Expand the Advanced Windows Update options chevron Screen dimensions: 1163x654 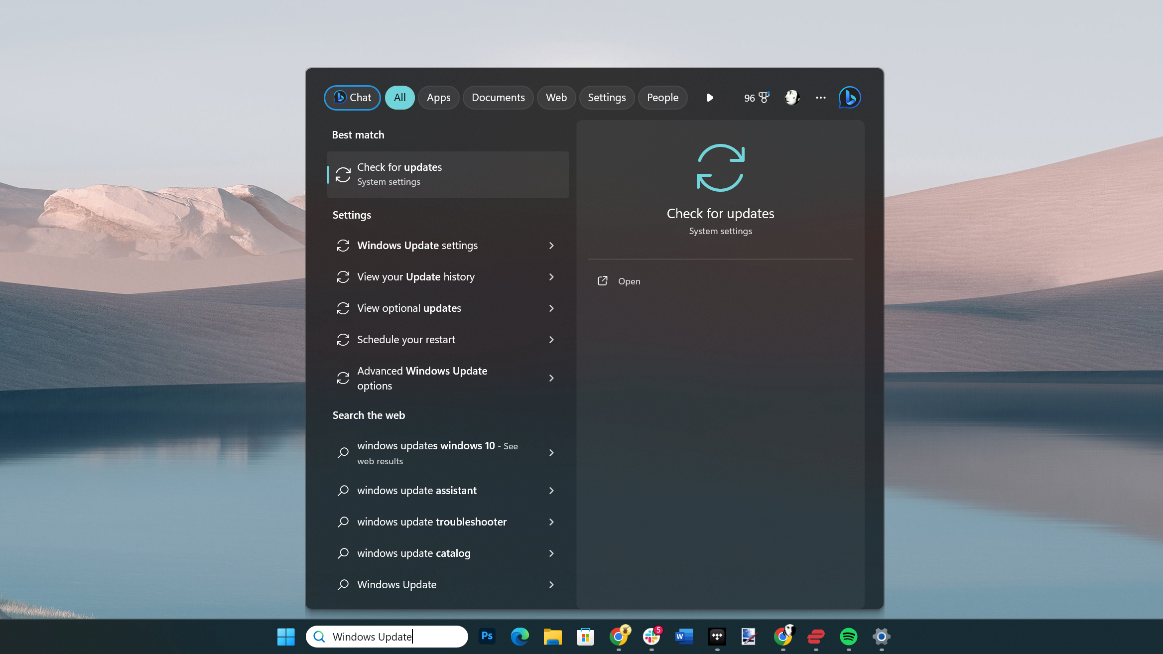(551, 378)
